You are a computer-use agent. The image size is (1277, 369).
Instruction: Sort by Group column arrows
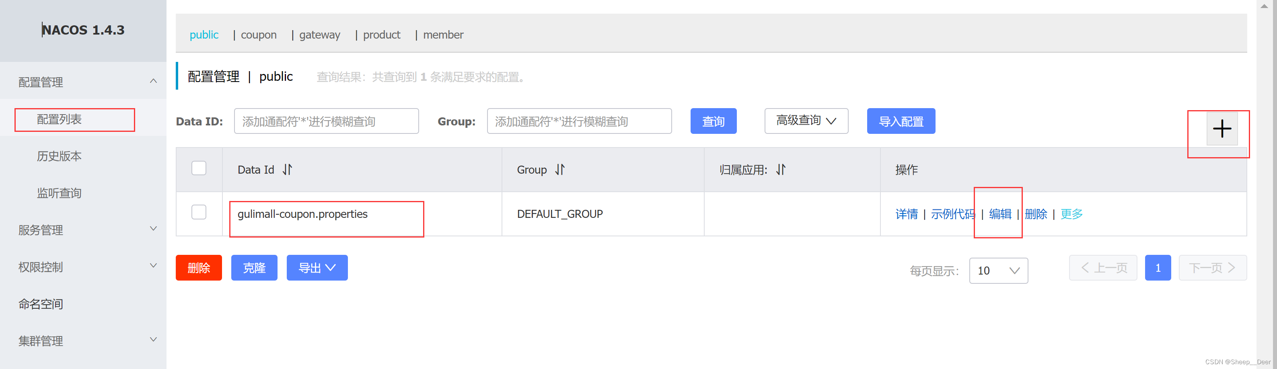click(x=560, y=170)
